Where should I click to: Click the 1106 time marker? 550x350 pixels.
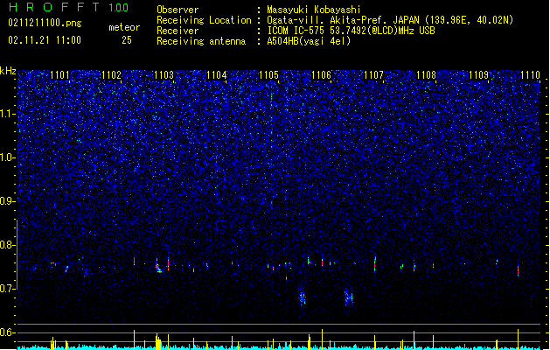[x=321, y=74]
